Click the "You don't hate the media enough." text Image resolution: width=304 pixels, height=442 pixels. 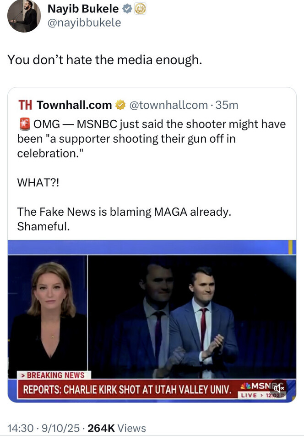pos(104,60)
